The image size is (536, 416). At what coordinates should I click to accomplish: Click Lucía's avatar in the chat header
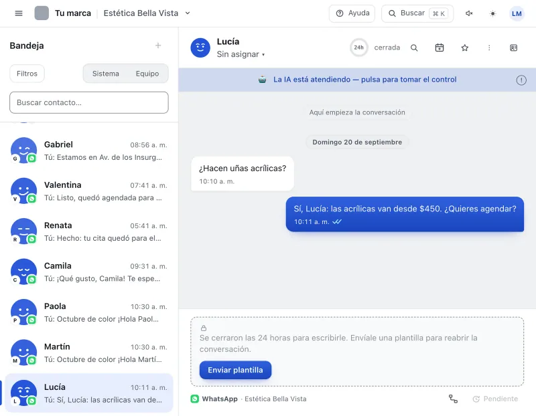point(200,47)
